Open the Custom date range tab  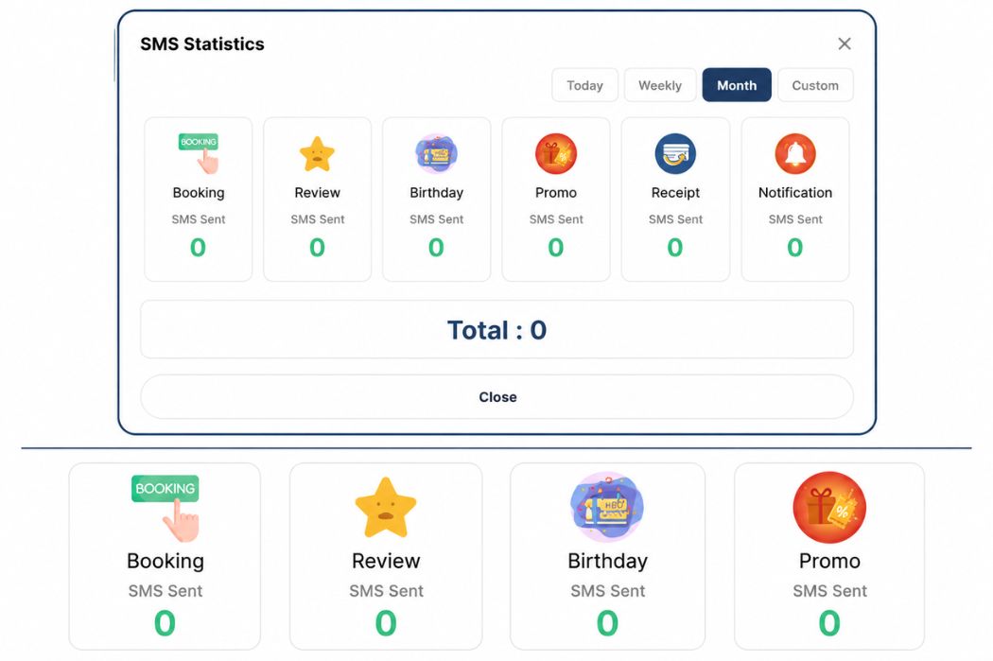click(815, 85)
